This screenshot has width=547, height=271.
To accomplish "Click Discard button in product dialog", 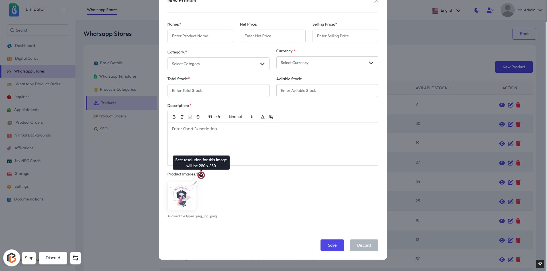I will pos(364,245).
